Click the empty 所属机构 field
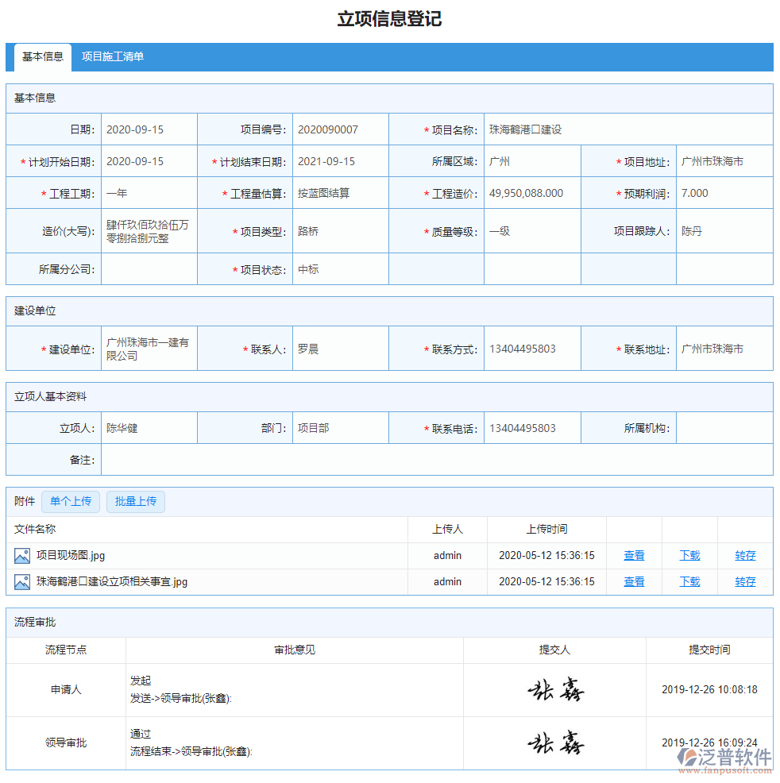The height and width of the screenshot is (783, 780). (x=724, y=427)
